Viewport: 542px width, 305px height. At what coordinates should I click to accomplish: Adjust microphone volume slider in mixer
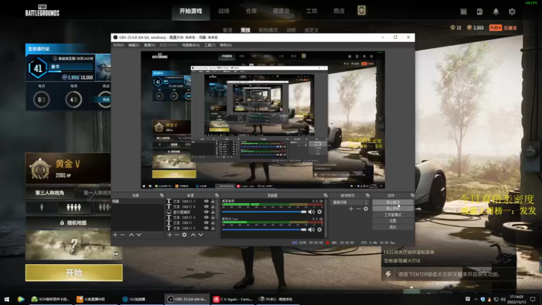[264, 229]
